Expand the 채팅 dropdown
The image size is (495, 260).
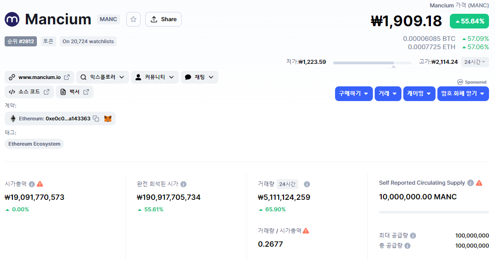(x=200, y=77)
